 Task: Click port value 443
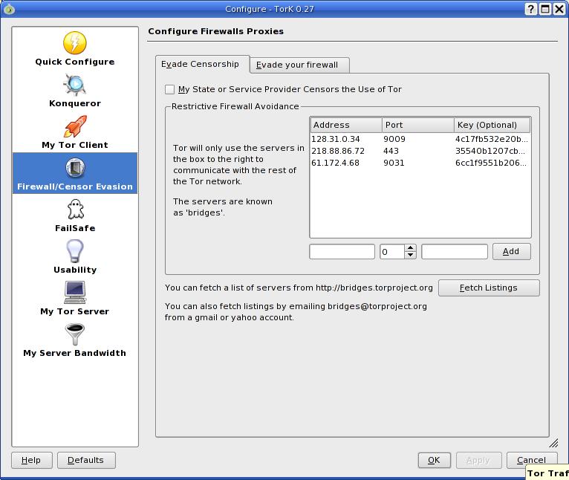(x=391, y=151)
